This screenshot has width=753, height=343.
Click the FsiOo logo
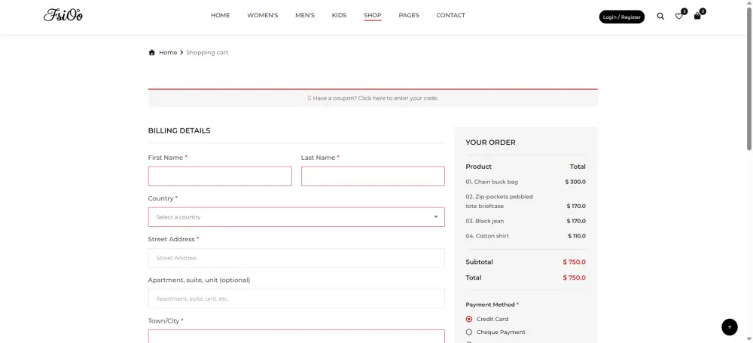[x=63, y=15]
